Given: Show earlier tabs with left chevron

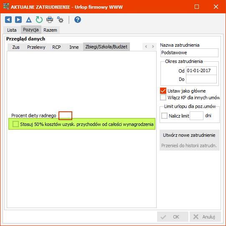Looking at the screenshot, I should point(146,47).
